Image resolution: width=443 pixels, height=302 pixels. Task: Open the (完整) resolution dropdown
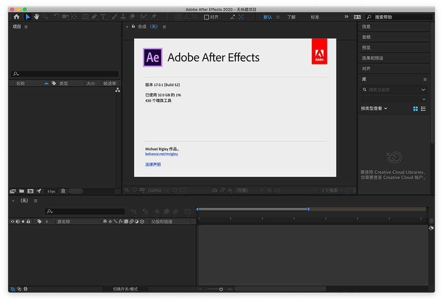tap(250, 190)
